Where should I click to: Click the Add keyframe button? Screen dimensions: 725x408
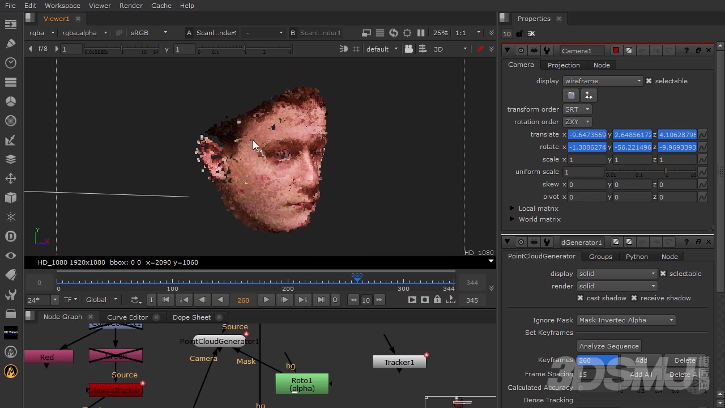point(641,360)
